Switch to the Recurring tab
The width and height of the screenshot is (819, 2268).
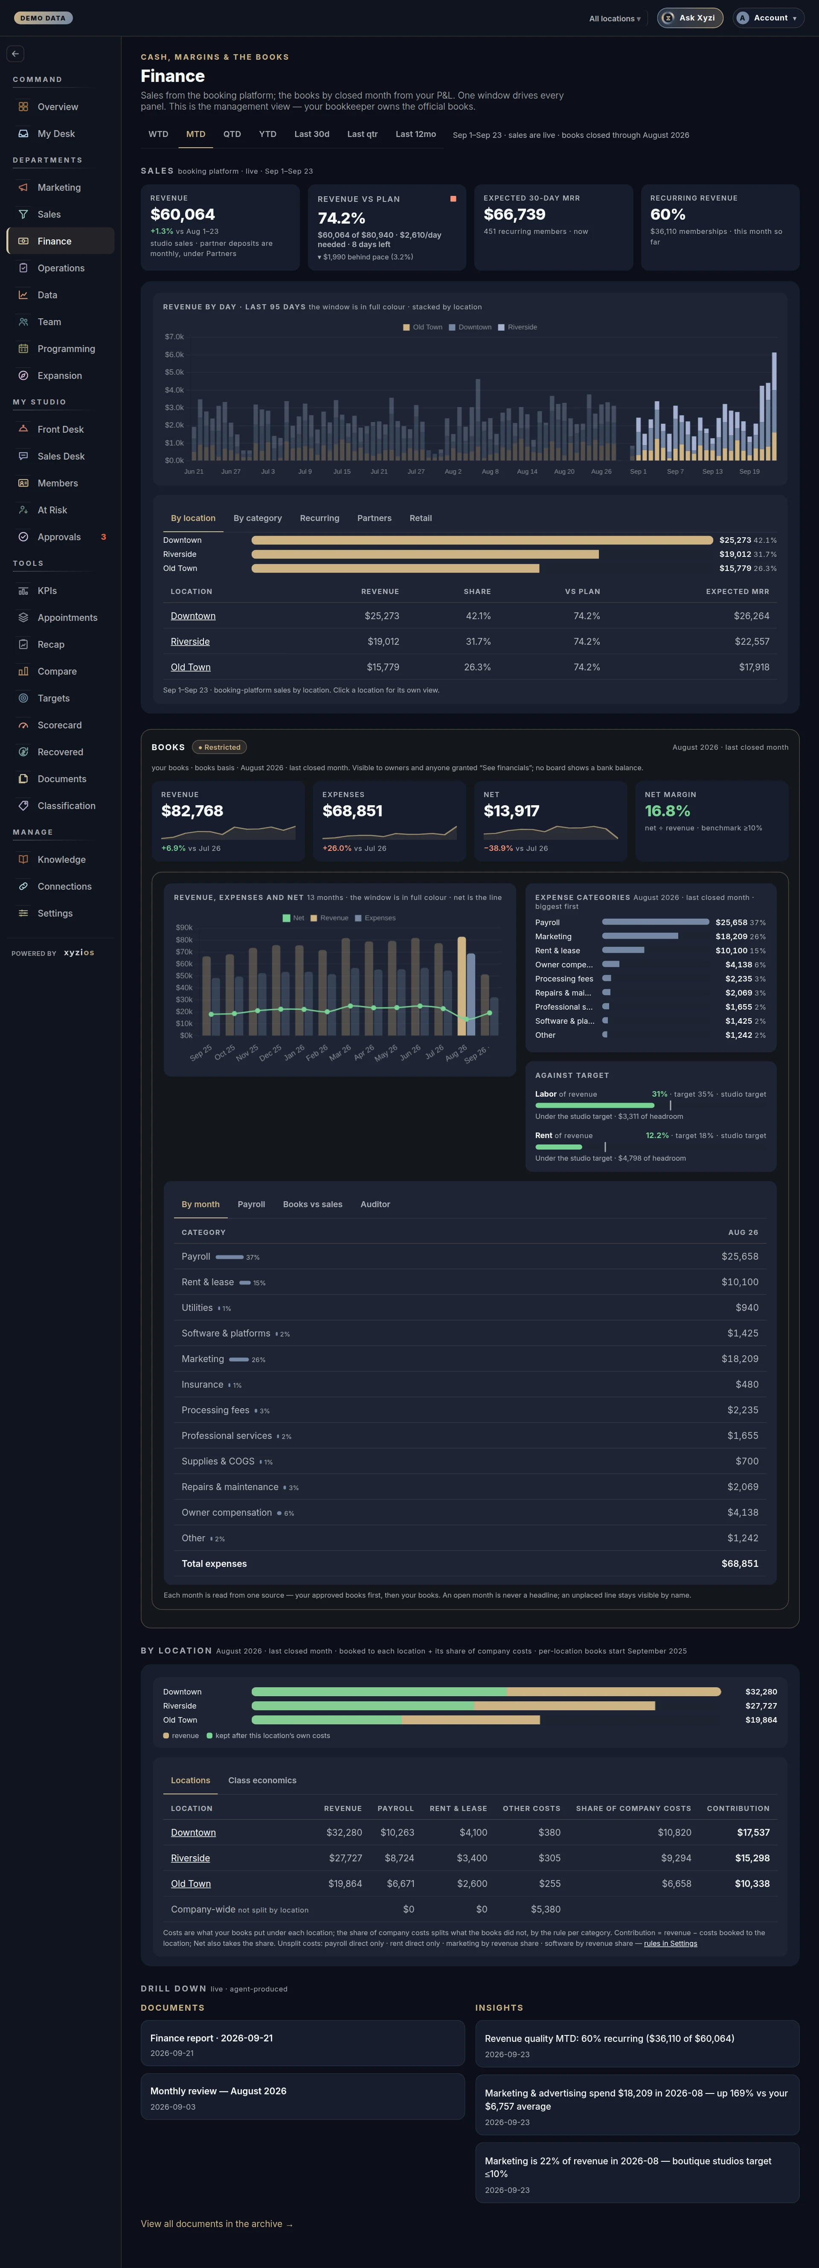[319, 518]
